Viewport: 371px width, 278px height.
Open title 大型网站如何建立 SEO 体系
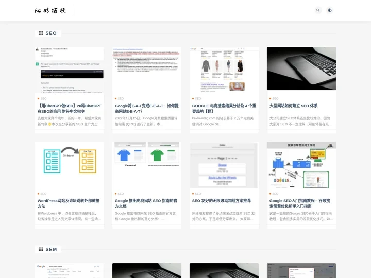293,106
